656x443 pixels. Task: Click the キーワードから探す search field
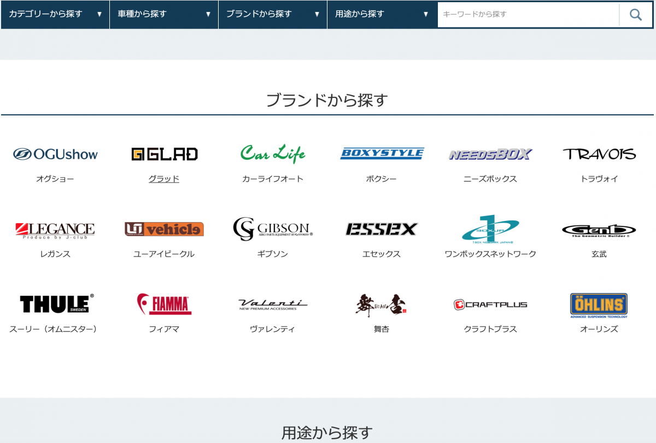[528, 14]
